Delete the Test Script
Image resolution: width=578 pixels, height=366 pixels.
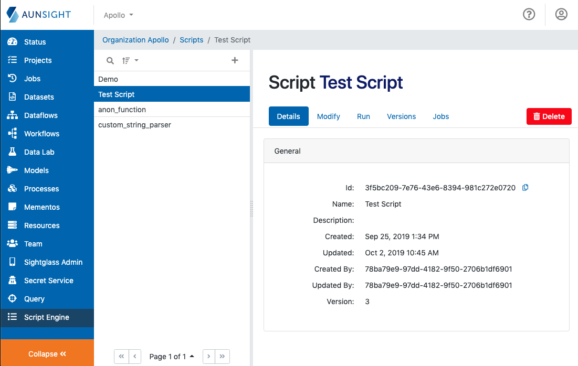(549, 116)
